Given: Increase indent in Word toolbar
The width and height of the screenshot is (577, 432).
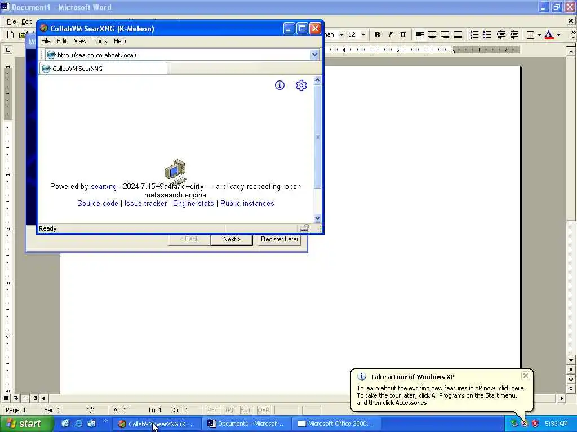Looking at the screenshot, I should click(x=514, y=35).
